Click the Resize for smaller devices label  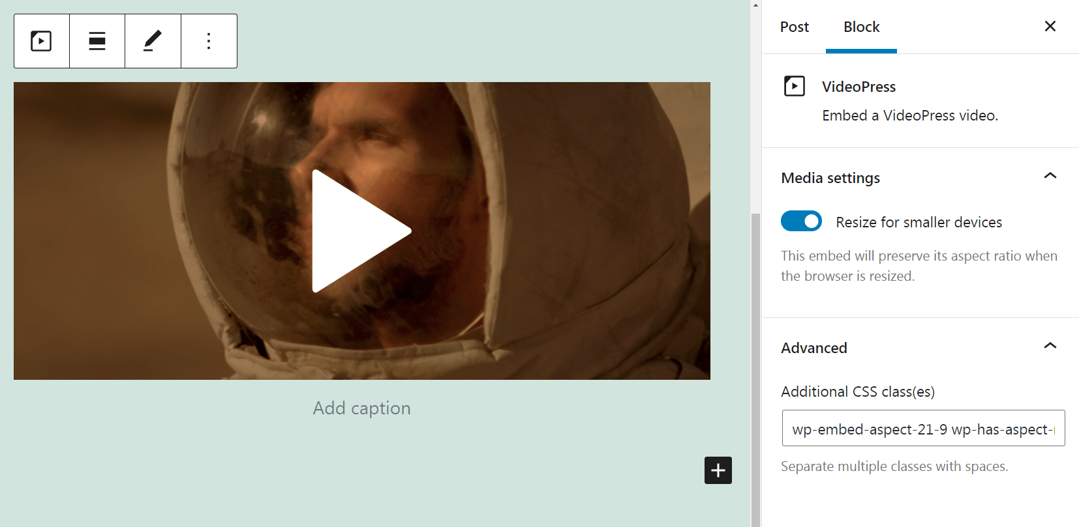point(919,222)
